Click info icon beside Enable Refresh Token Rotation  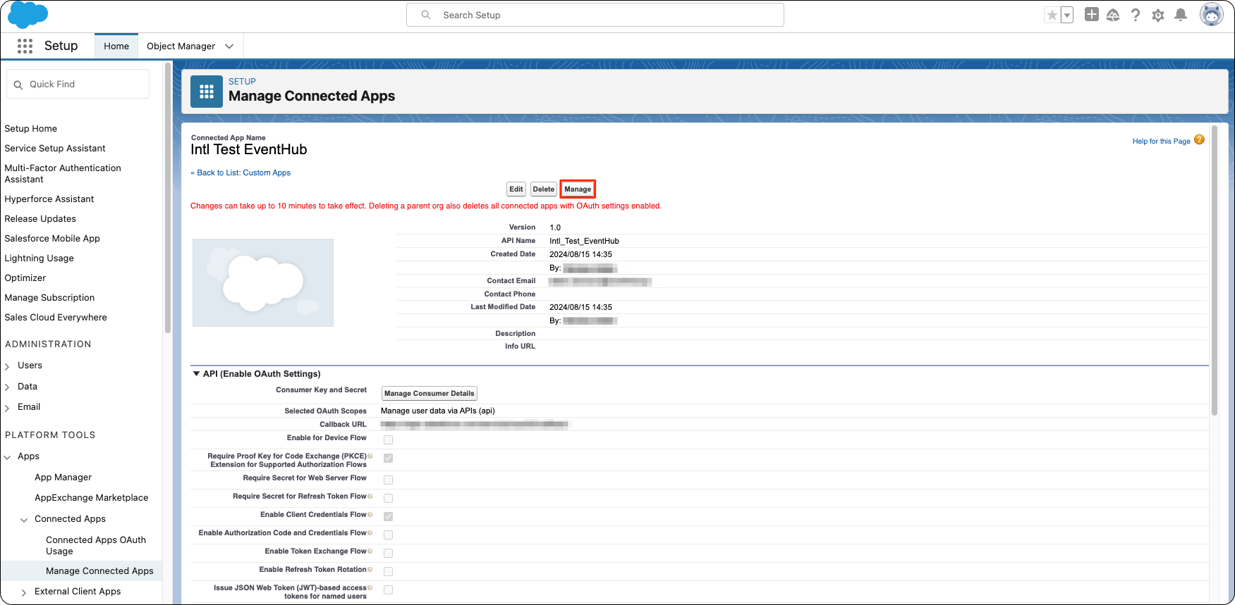point(370,569)
